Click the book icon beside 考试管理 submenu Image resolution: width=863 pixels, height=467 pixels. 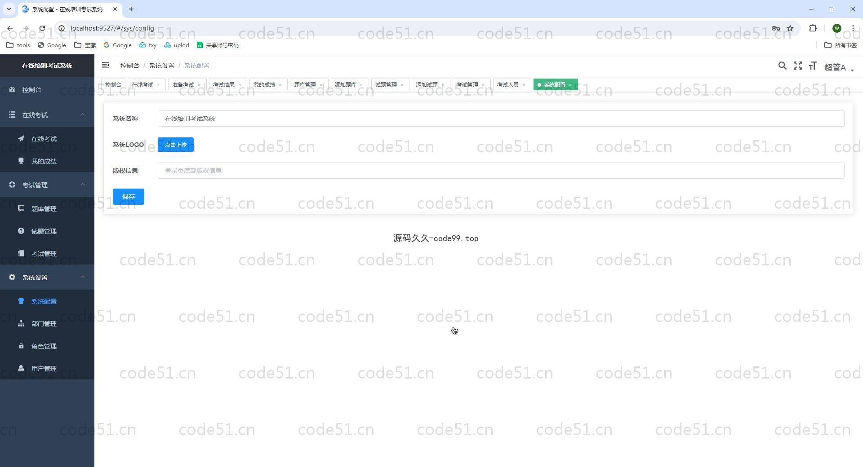click(x=21, y=253)
